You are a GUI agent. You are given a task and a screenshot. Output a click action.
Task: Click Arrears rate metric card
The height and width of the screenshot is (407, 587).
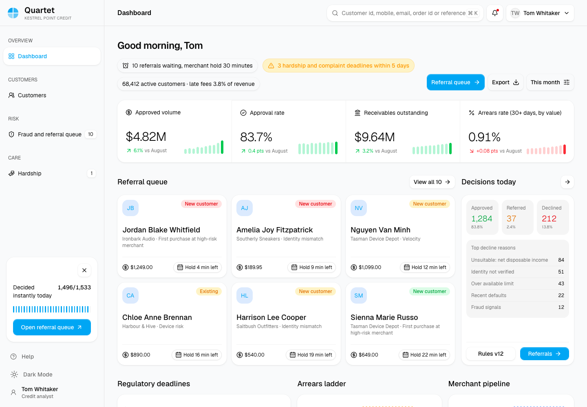click(517, 131)
